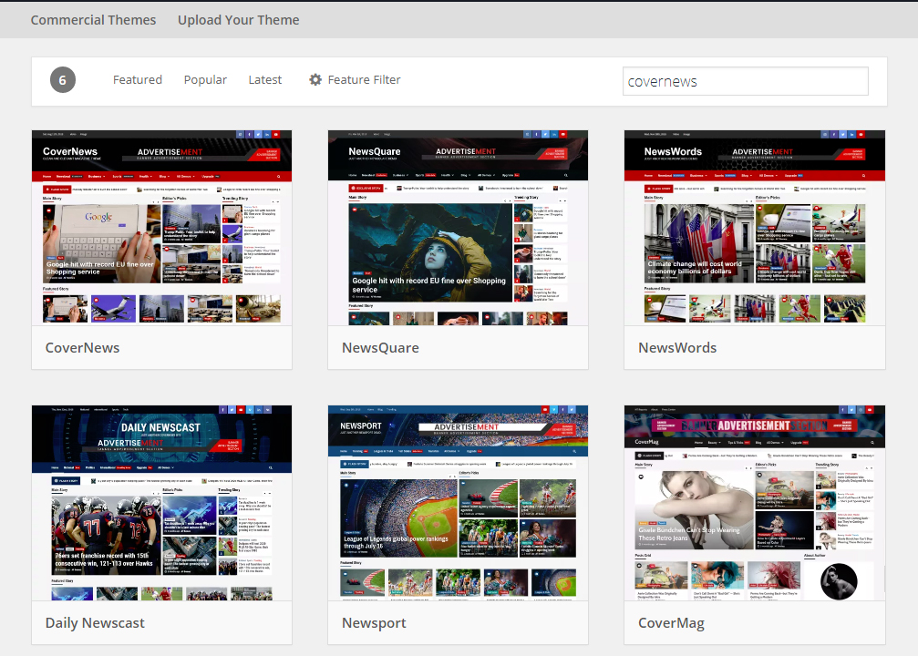Open the Commercial Themes tab

click(x=93, y=20)
